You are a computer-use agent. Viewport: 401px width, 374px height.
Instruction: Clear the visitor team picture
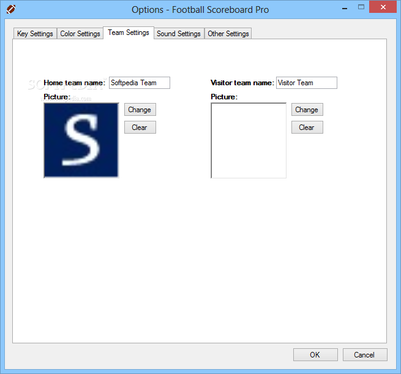[307, 128]
